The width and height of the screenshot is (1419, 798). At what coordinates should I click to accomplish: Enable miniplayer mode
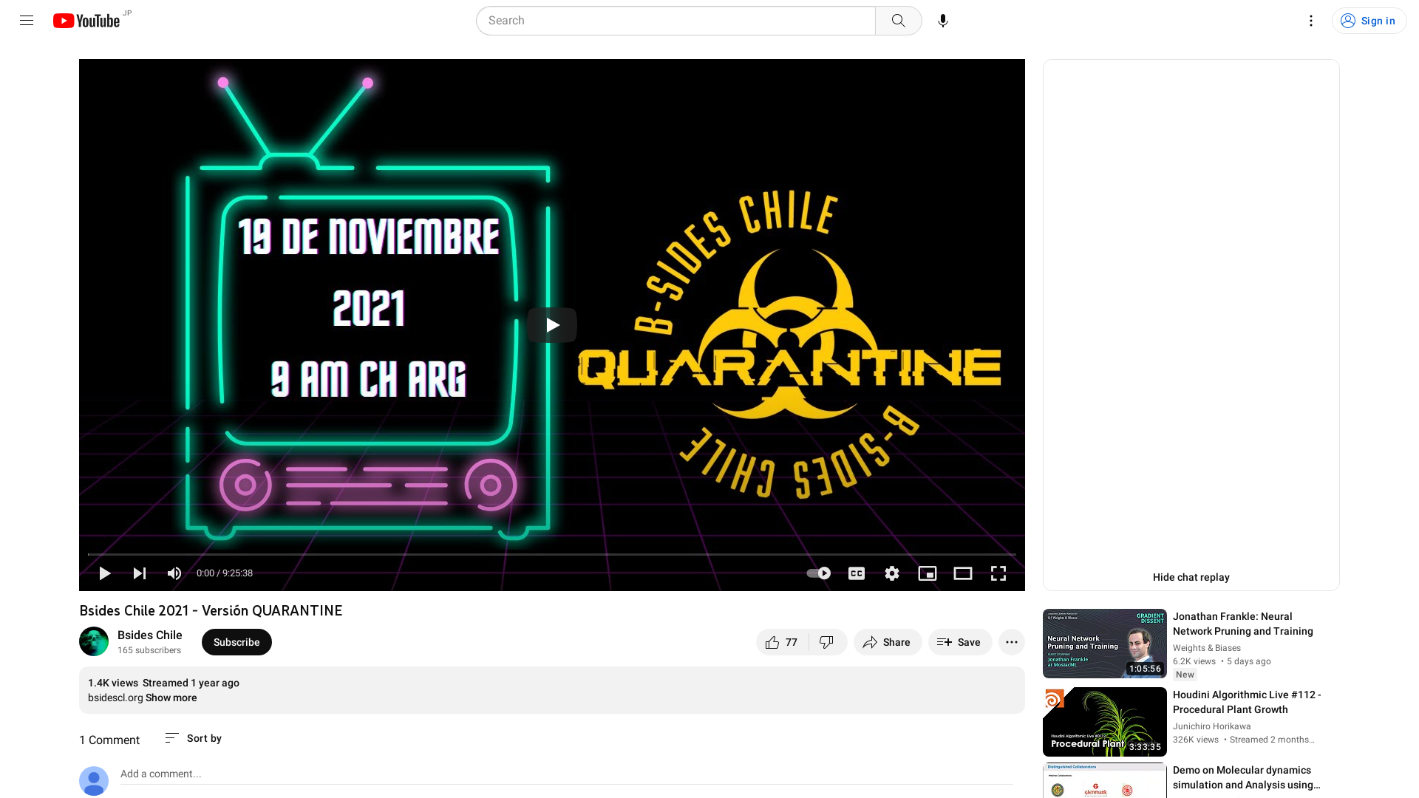tap(928, 573)
